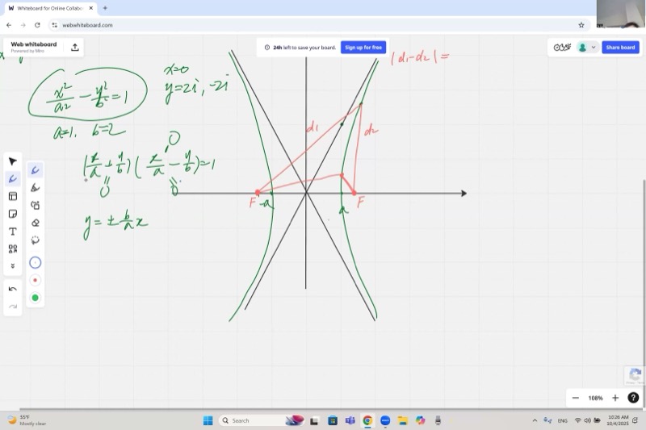
Task: Switch to the Whiteboard browser tab
Action: (50, 8)
